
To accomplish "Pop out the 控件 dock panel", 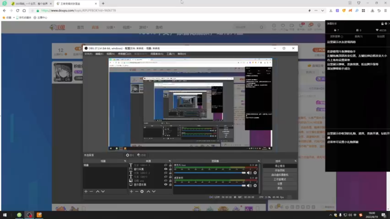I will (x=295, y=161).
